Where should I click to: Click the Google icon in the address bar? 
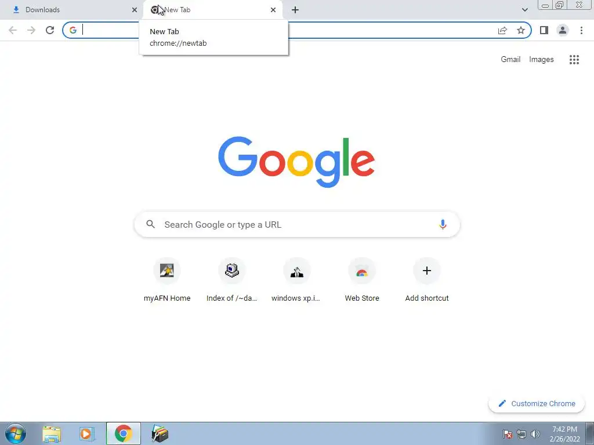click(73, 30)
